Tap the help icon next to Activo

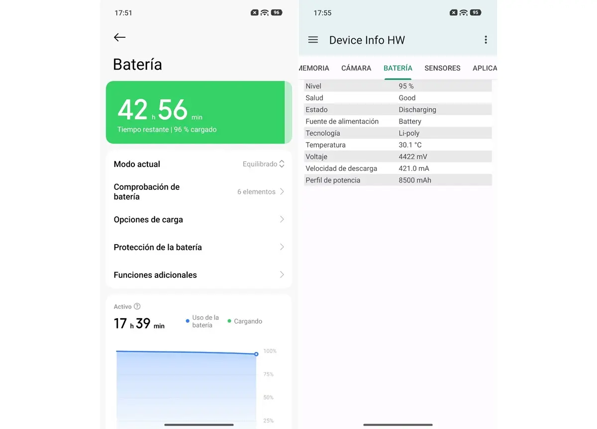(137, 307)
